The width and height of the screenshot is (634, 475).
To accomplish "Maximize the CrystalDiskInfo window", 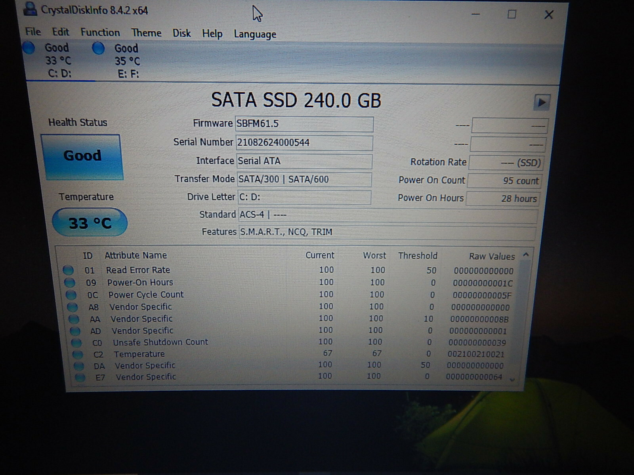I will tap(512, 15).
